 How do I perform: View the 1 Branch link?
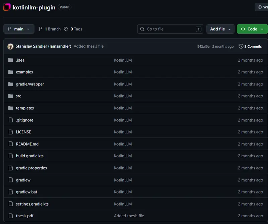[x=50, y=29]
